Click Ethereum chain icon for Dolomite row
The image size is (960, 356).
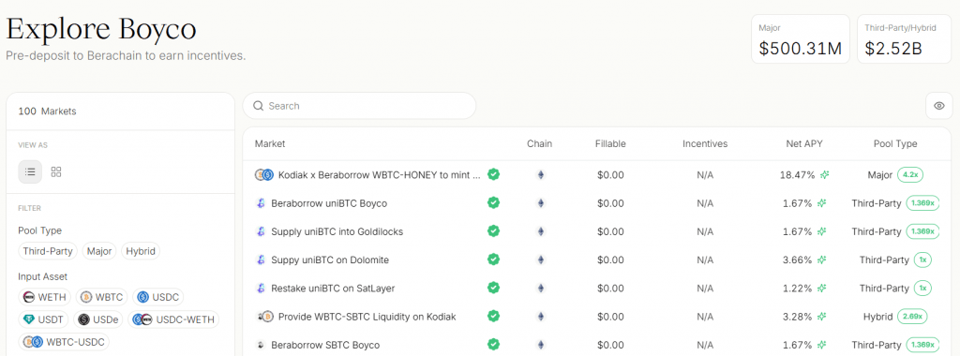pyautogui.click(x=540, y=260)
